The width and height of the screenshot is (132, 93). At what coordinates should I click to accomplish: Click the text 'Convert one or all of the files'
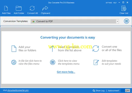point(112,48)
